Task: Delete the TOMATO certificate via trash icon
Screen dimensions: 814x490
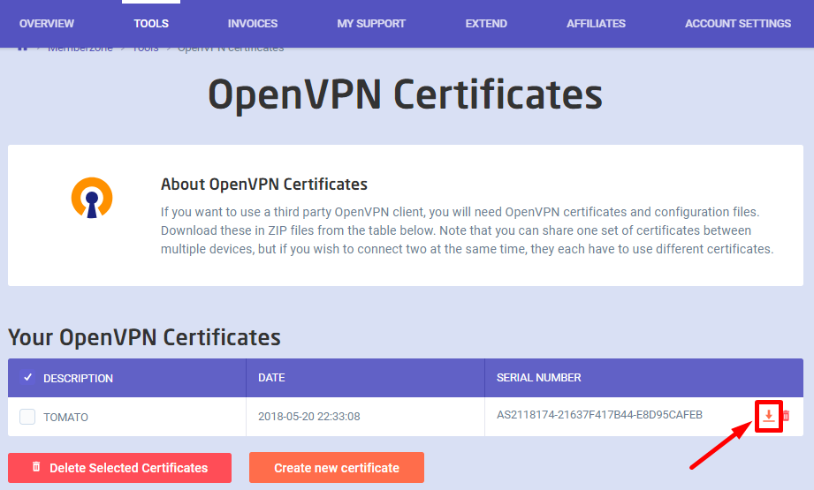Action: click(786, 415)
